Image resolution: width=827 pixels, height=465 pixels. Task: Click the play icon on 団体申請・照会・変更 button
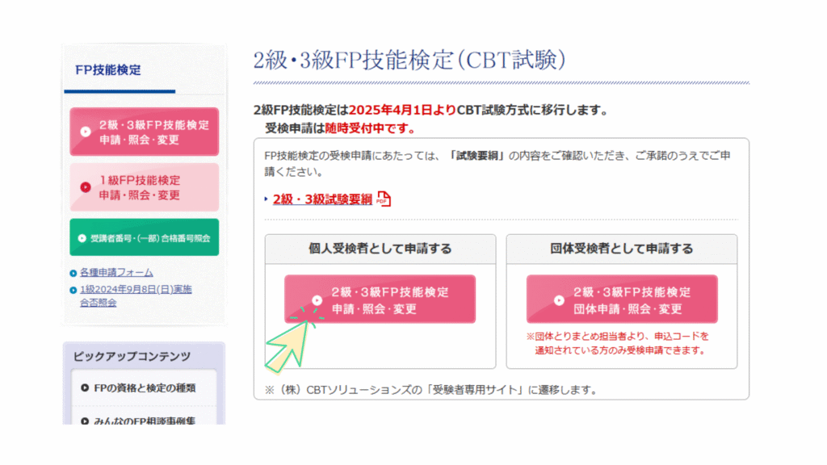pyautogui.click(x=559, y=300)
